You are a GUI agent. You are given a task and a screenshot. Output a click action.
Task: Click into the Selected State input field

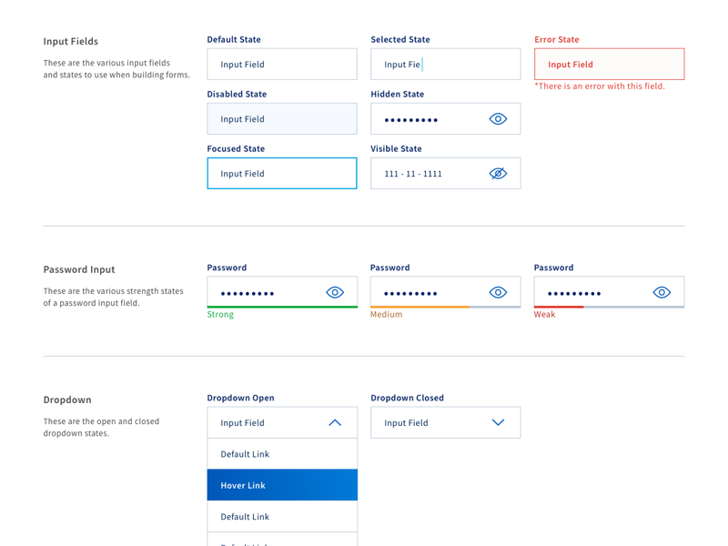coord(446,65)
